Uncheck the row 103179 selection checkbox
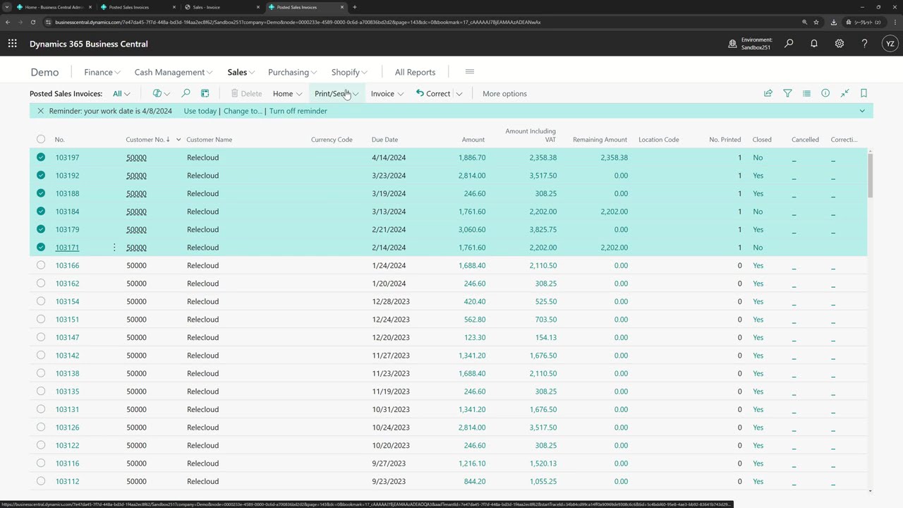Screen dimensions: 903x508 pyautogui.click(x=40, y=229)
